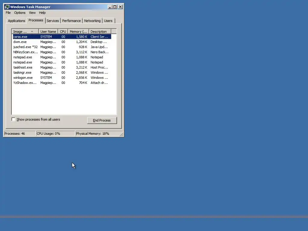Sort by CPU column header
Image resolution: width=308 pixels, height=231 pixels.
point(63,32)
